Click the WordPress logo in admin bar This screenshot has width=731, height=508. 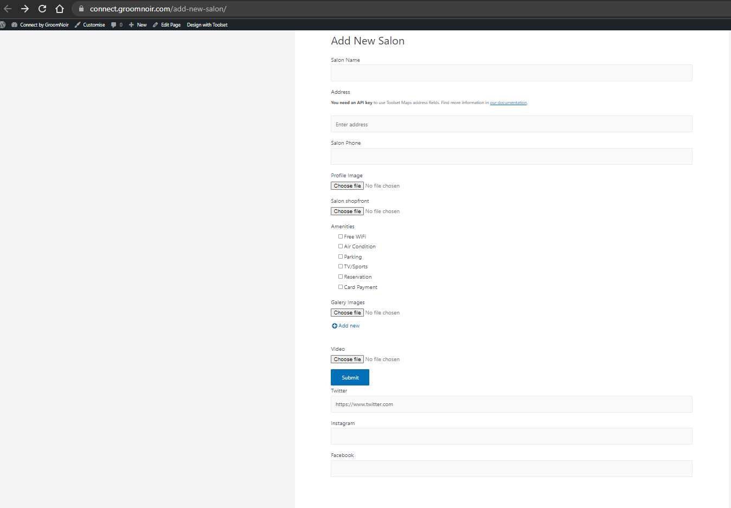(3, 25)
